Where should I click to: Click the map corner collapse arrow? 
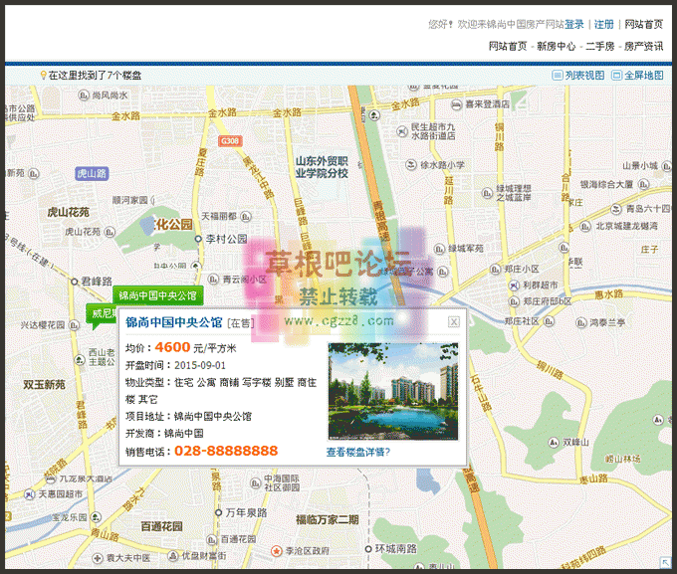coord(665,562)
